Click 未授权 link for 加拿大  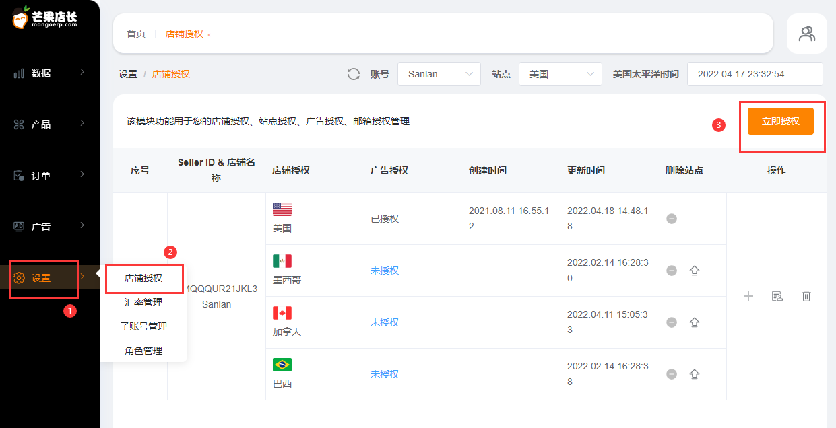click(385, 322)
